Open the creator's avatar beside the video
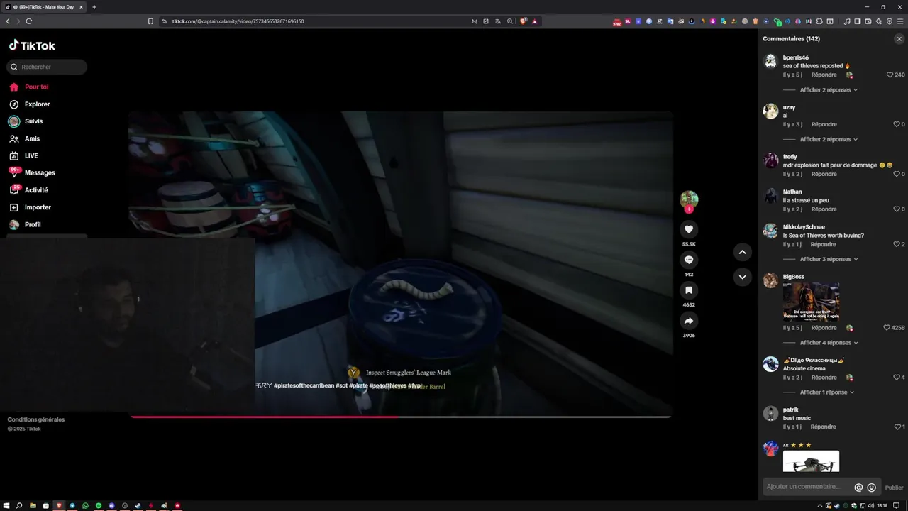 [689, 199]
